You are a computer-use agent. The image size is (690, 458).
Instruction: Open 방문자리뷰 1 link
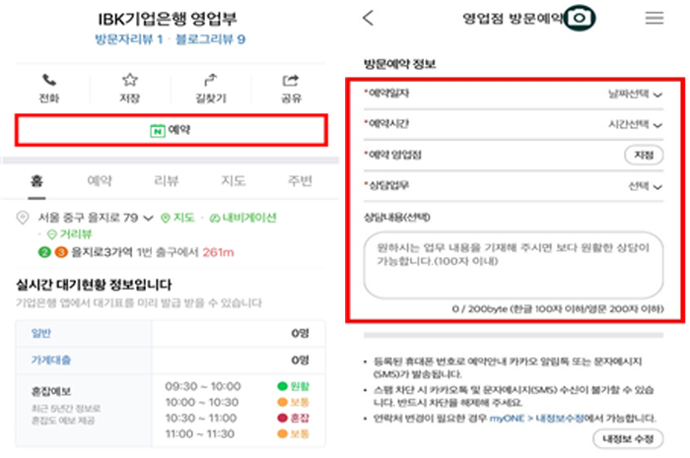(x=129, y=39)
